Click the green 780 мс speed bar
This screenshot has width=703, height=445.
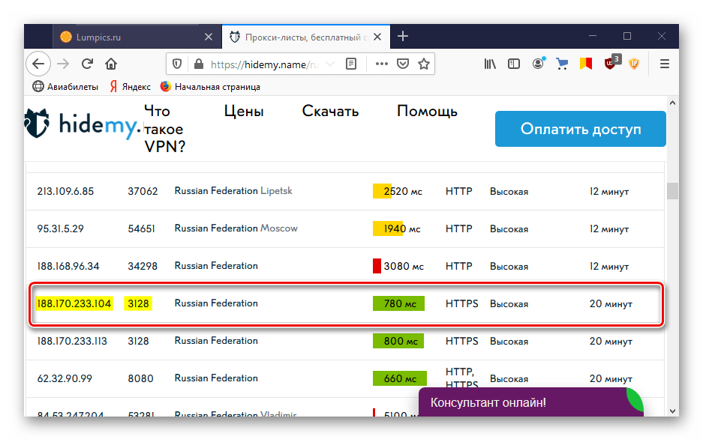pos(398,303)
